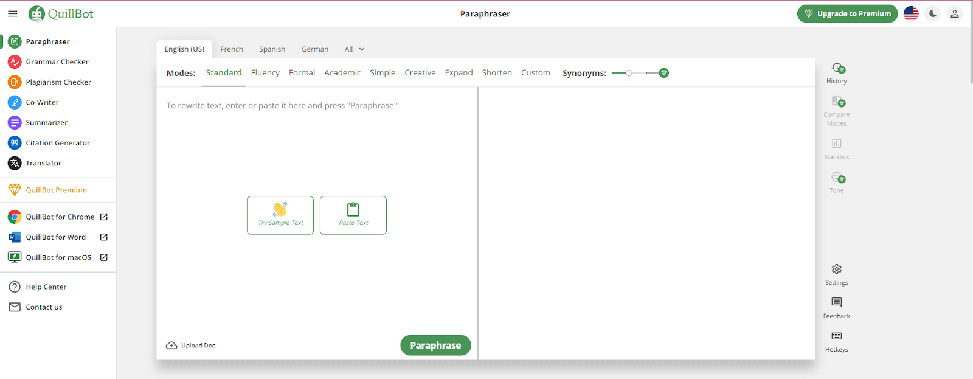Select the Standard mode
Image resolution: width=973 pixels, height=379 pixels.
224,73
